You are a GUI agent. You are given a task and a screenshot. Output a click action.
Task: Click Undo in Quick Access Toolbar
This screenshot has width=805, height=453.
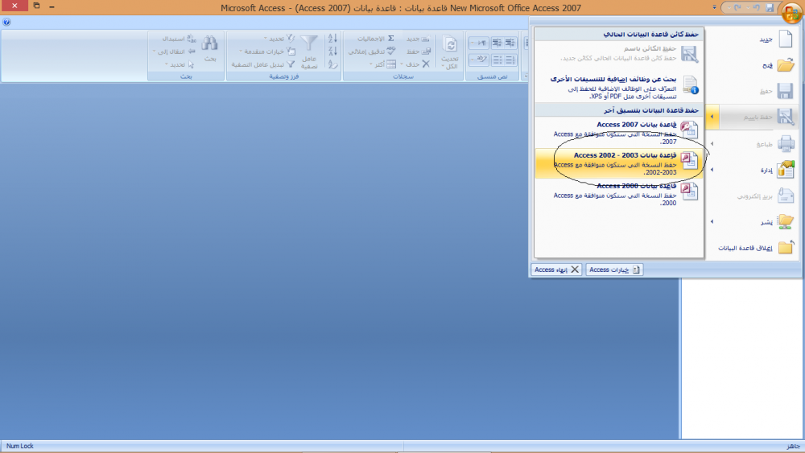click(756, 8)
